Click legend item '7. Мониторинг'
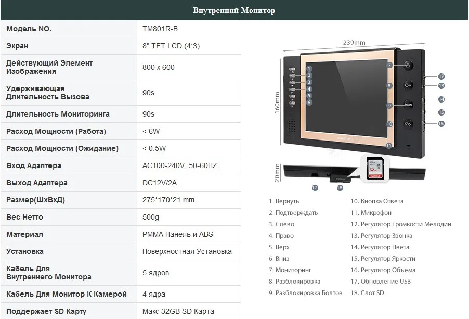Viewport: 469px width, 319px height. [x=290, y=270]
